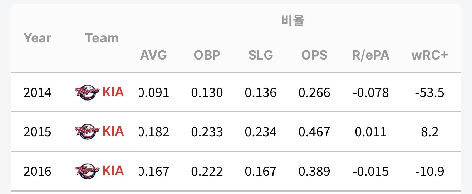This screenshot has height=194, width=472.
Task: Click the 2015 OPS value 0.467
Action: point(314,132)
